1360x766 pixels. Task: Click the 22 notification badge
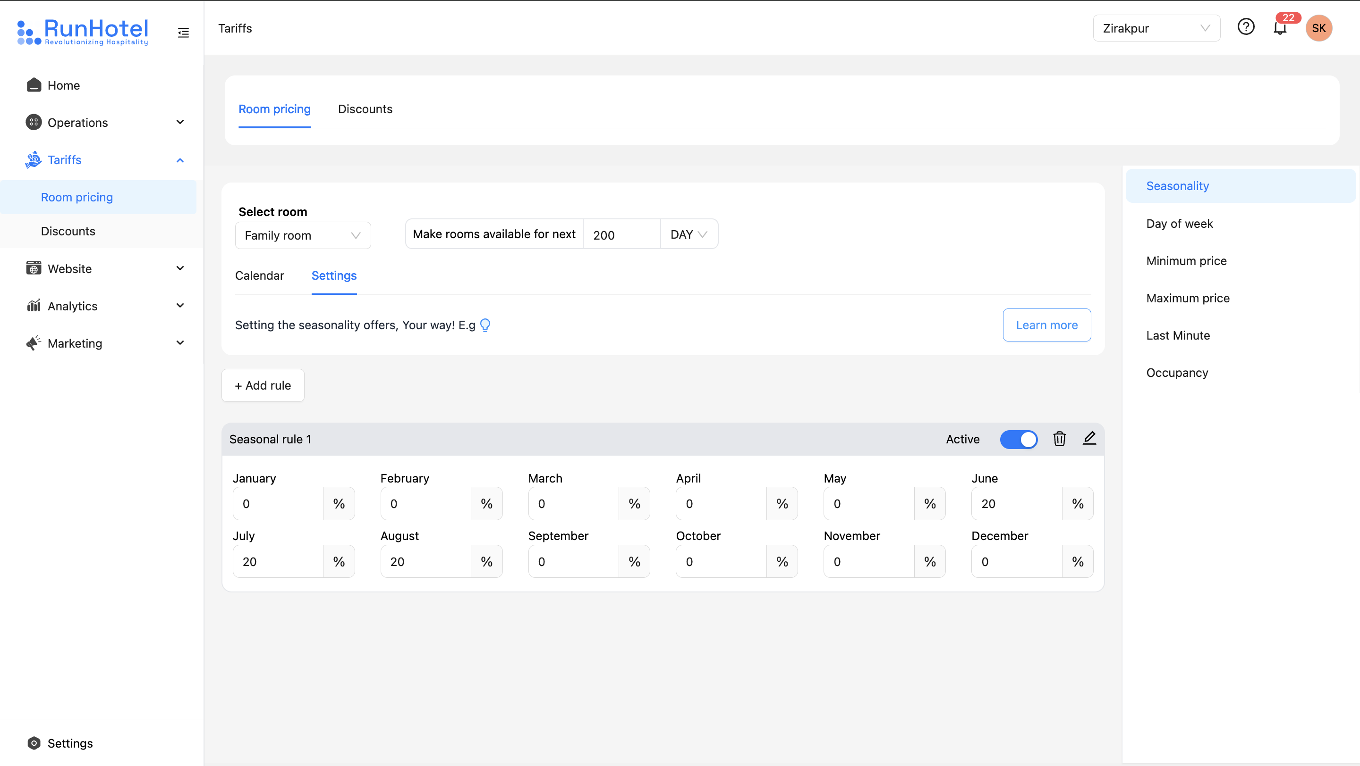click(x=1288, y=17)
